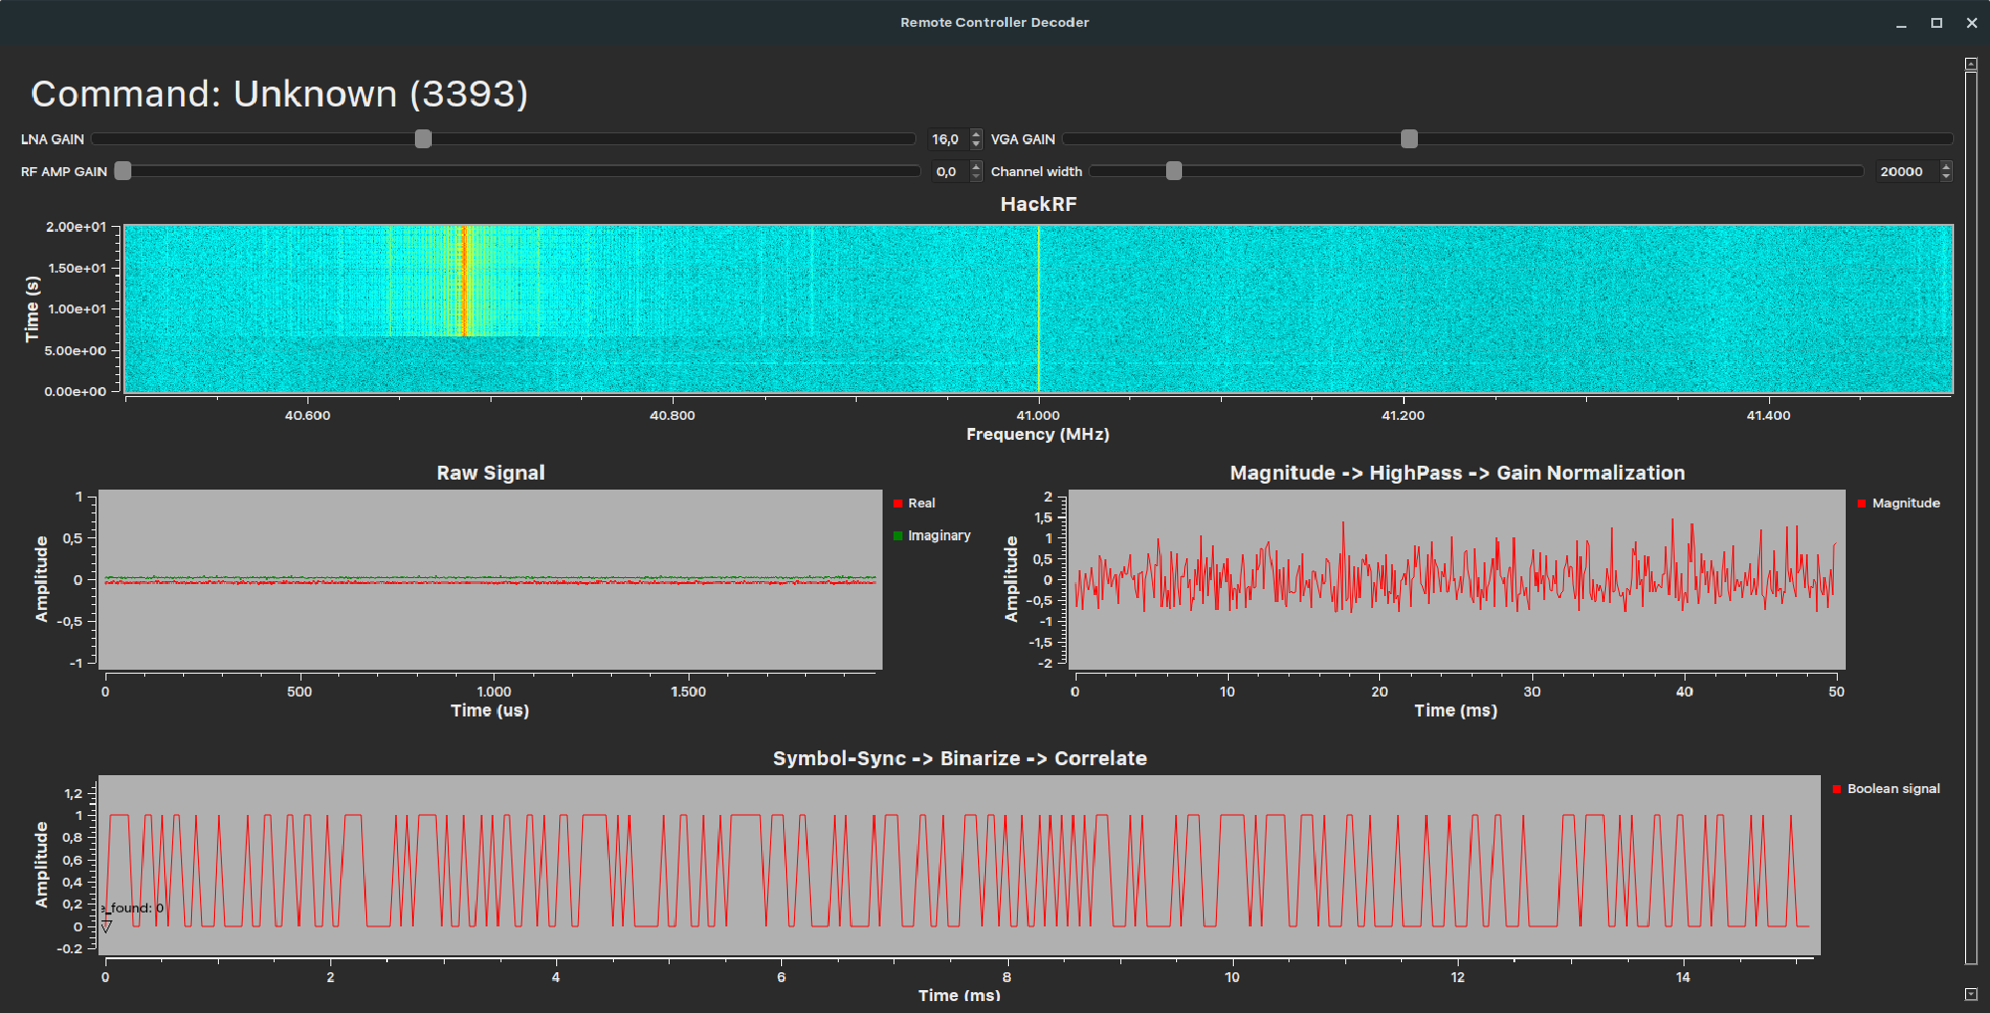The width and height of the screenshot is (1990, 1013).
Task: Click the Channel width slider handle
Action: click(x=1173, y=171)
